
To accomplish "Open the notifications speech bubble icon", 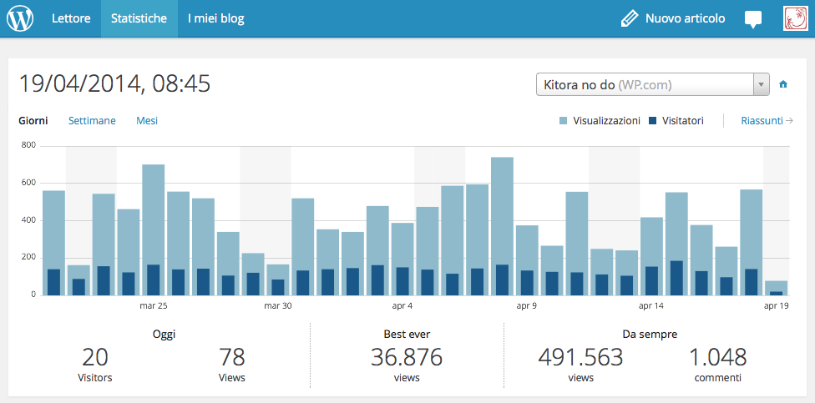I will [753, 19].
